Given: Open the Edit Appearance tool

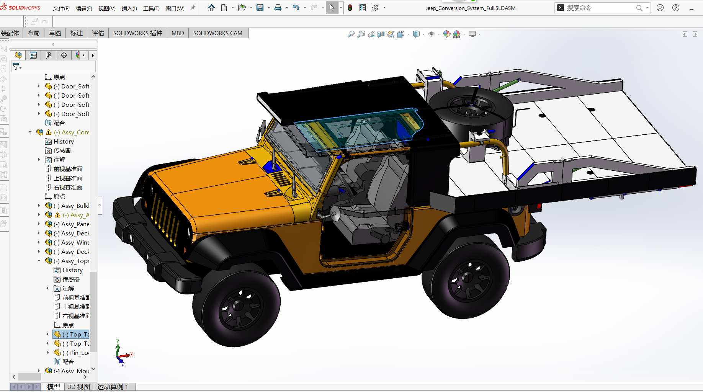Looking at the screenshot, I should pos(446,34).
